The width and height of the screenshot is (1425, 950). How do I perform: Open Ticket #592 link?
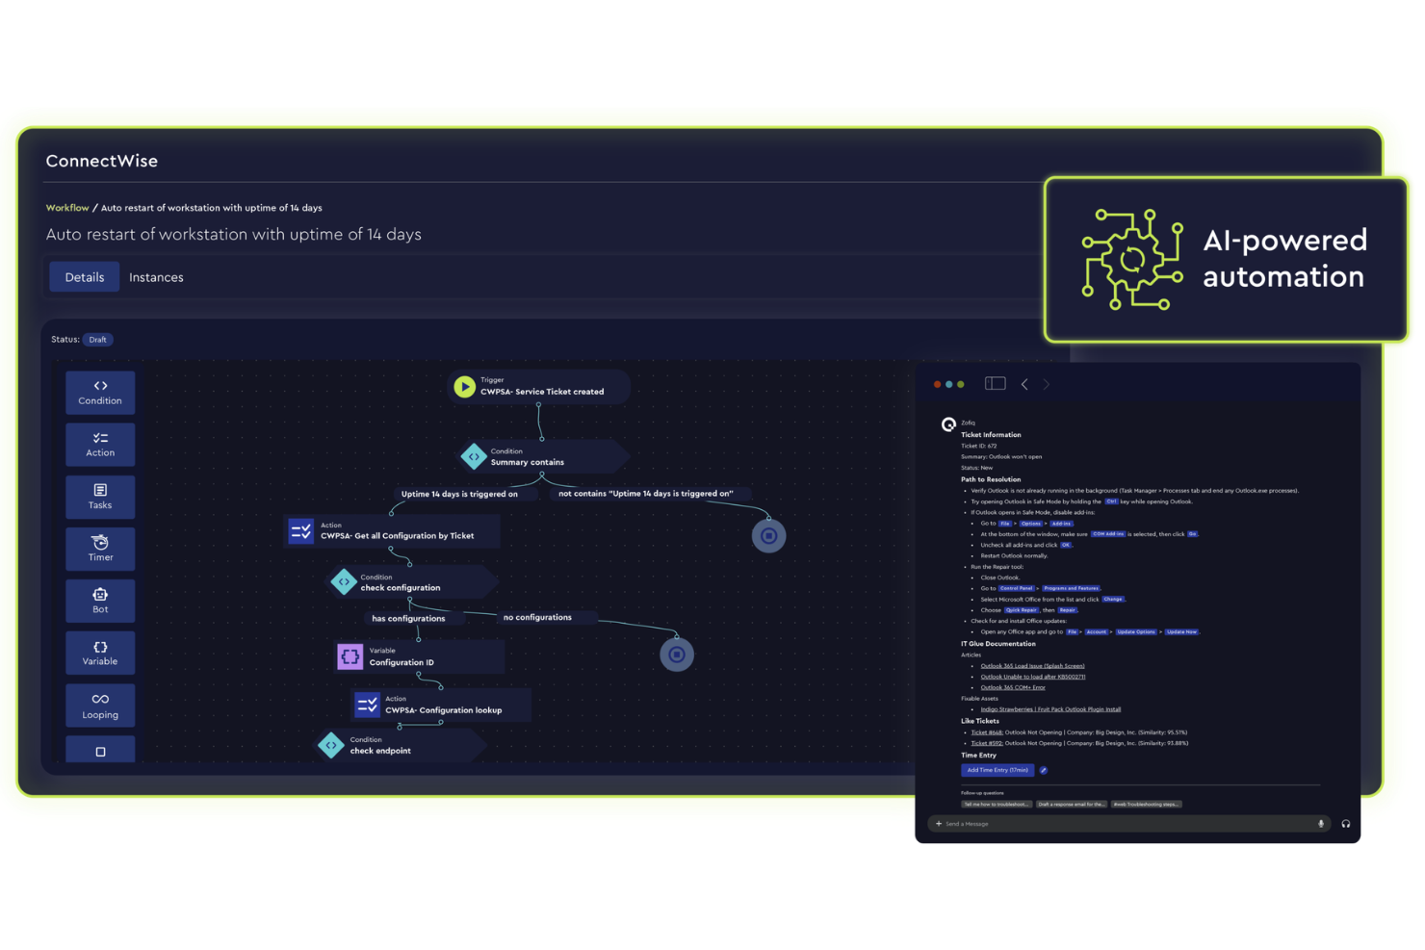click(x=986, y=743)
